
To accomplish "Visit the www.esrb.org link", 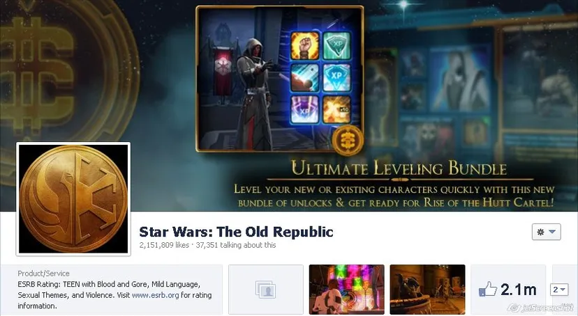I will point(155,295).
